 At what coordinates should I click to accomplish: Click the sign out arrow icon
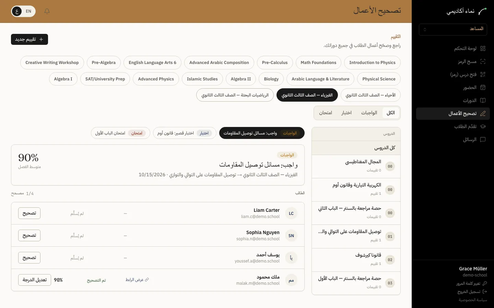(485, 292)
